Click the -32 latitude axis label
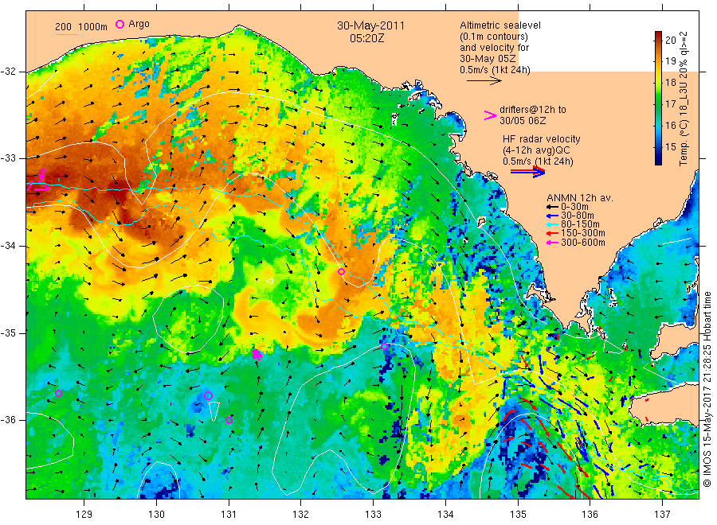Image resolution: width=717 pixels, height=525 pixels. point(8,72)
